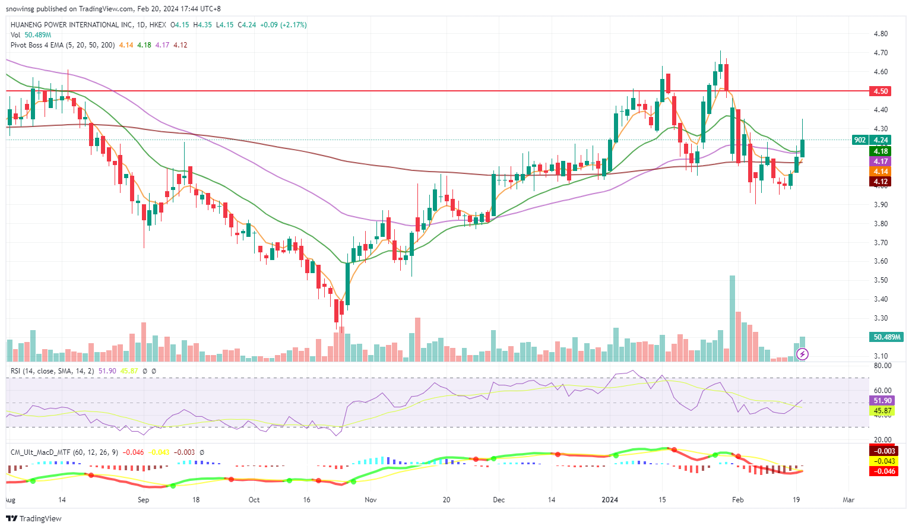The width and height of the screenshot is (912, 529).
Task: Click the Feb label on time axis
Action: pos(737,500)
